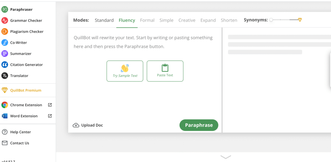Click the Help Center question mark icon
This screenshot has height=162, width=331.
click(5, 132)
